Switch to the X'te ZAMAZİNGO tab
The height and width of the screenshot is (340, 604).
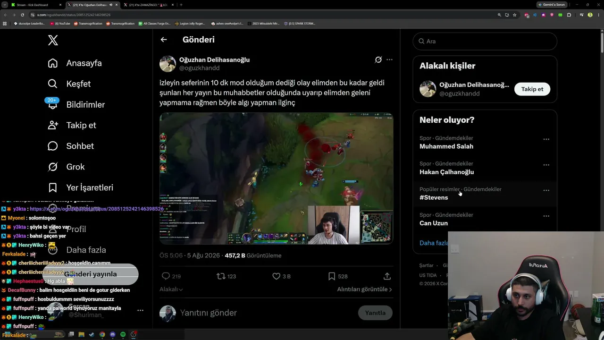tap(149, 5)
